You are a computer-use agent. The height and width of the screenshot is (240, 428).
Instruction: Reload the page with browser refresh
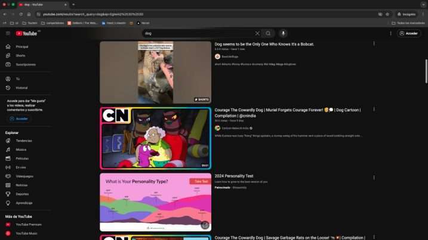(21, 14)
